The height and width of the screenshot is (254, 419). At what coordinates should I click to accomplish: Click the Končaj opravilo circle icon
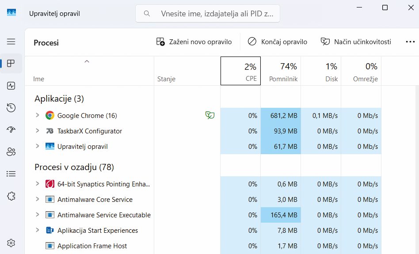[252, 42]
